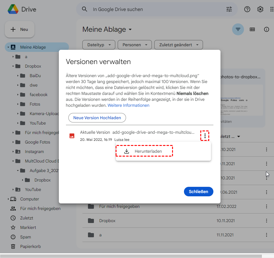This screenshot has height=258, width=274.
Task: Open Markiert starred items
Action: (28, 227)
